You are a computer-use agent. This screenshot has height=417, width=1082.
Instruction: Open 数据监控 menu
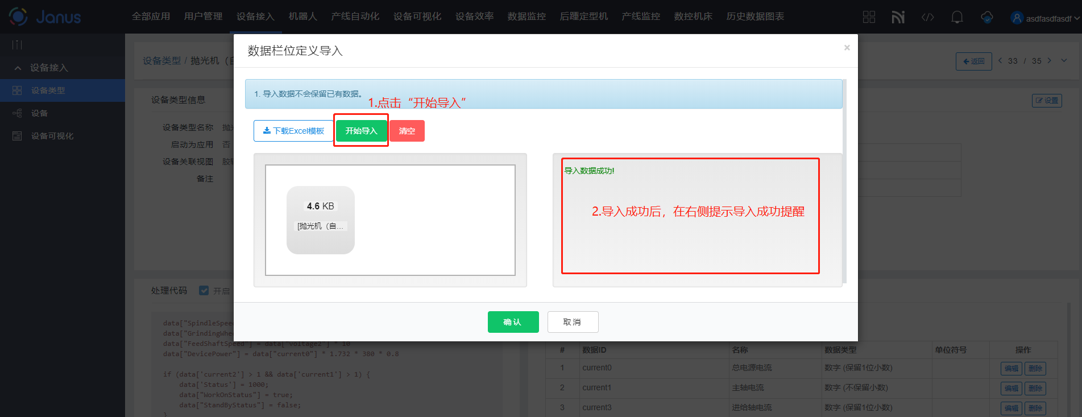pyautogui.click(x=527, y=16)
